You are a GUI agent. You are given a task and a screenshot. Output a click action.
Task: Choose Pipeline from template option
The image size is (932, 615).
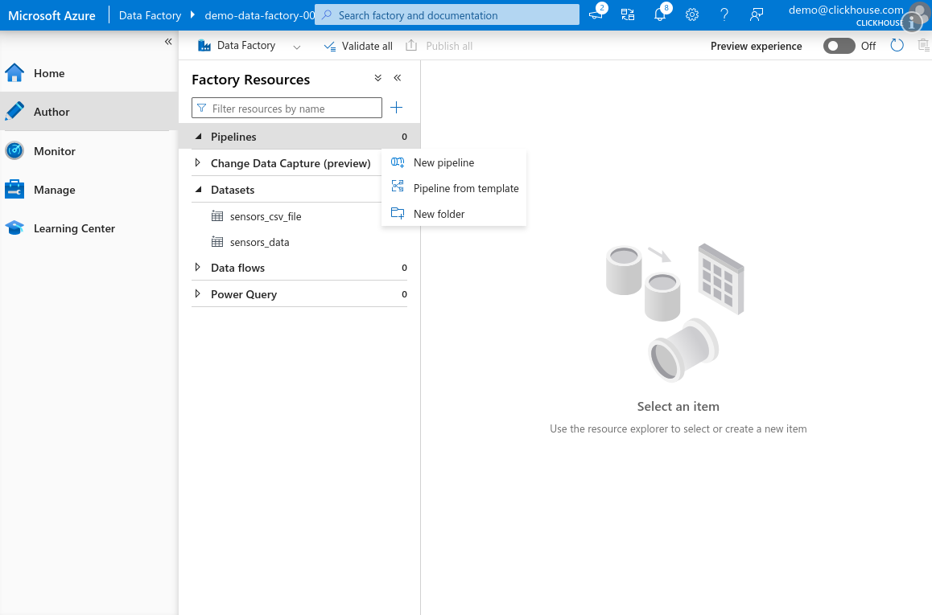[465, 188]
